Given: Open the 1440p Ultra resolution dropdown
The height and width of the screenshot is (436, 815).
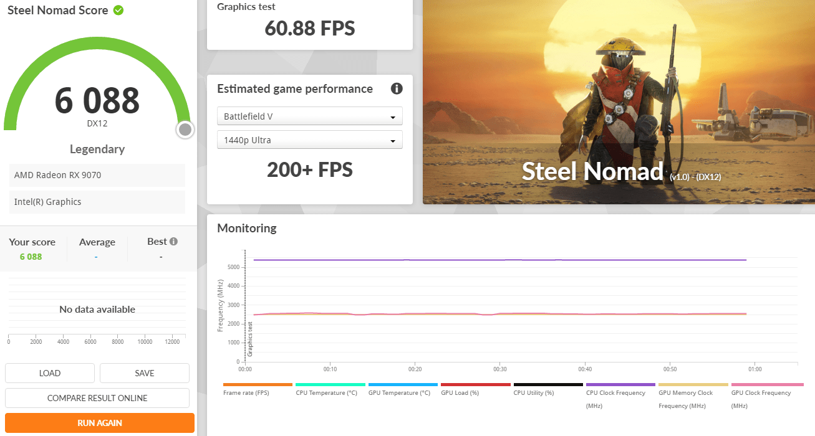Looking at the screenshot, I should (310, 140).
